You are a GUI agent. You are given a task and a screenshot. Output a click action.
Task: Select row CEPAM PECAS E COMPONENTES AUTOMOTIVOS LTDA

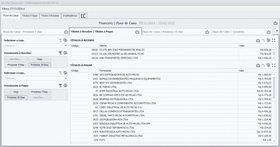pos(171,103)
